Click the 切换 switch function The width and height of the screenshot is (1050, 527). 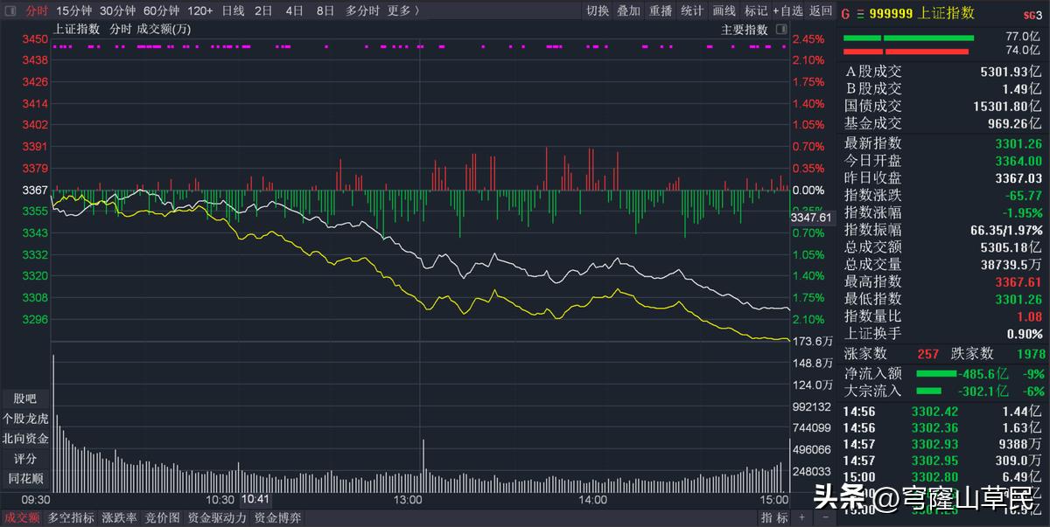click(597, 11)
